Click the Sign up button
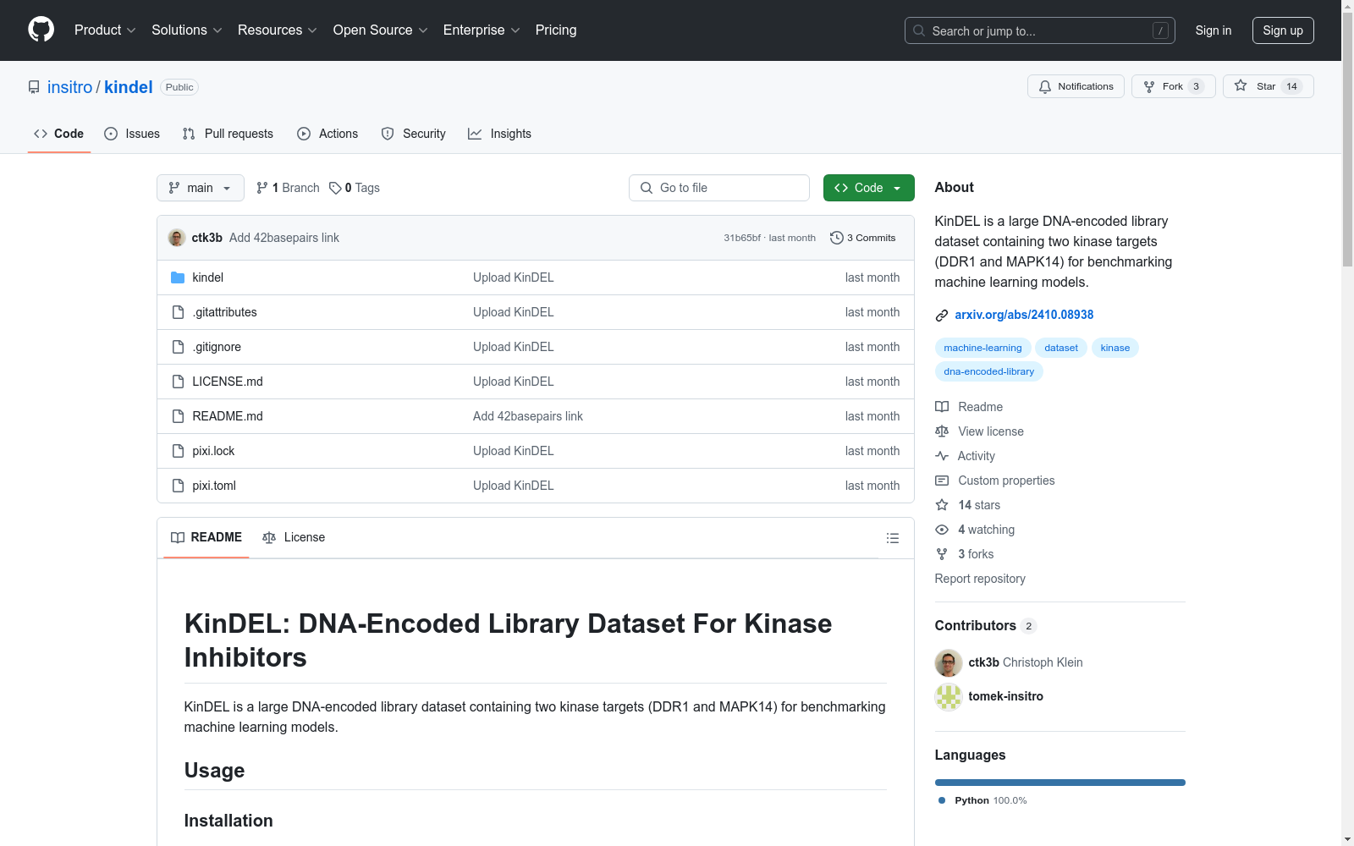1354x846 pixels. click(1283, 30)
